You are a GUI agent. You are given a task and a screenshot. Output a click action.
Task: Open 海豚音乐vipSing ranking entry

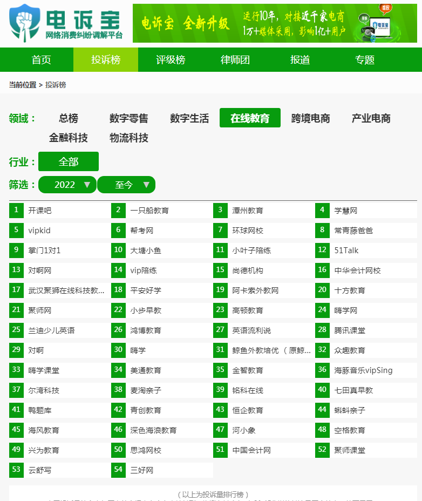point(366,370)
